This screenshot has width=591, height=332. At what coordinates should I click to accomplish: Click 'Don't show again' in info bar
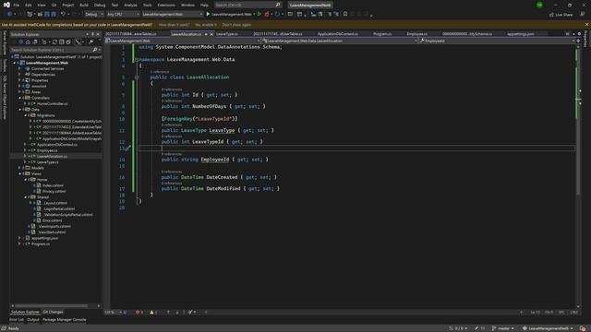pyautogui.click(x=236, y=25)
